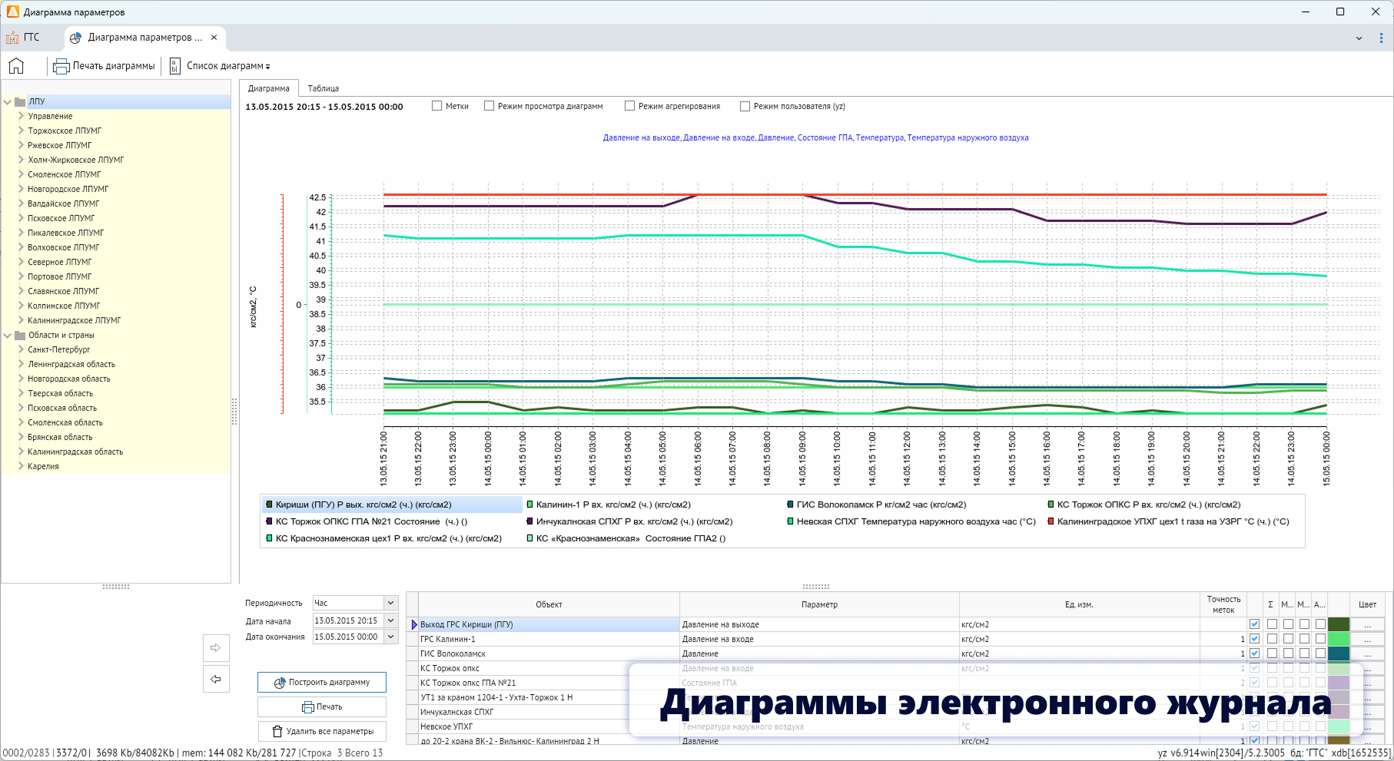
Task: Click the dark green swatch for Выход ГРС Кириши
Action: tap(1339, 624)
